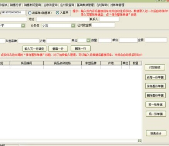Click the 车型品牌 table column header
Viewport: 169px width, 146px height.
click(91, 63)
